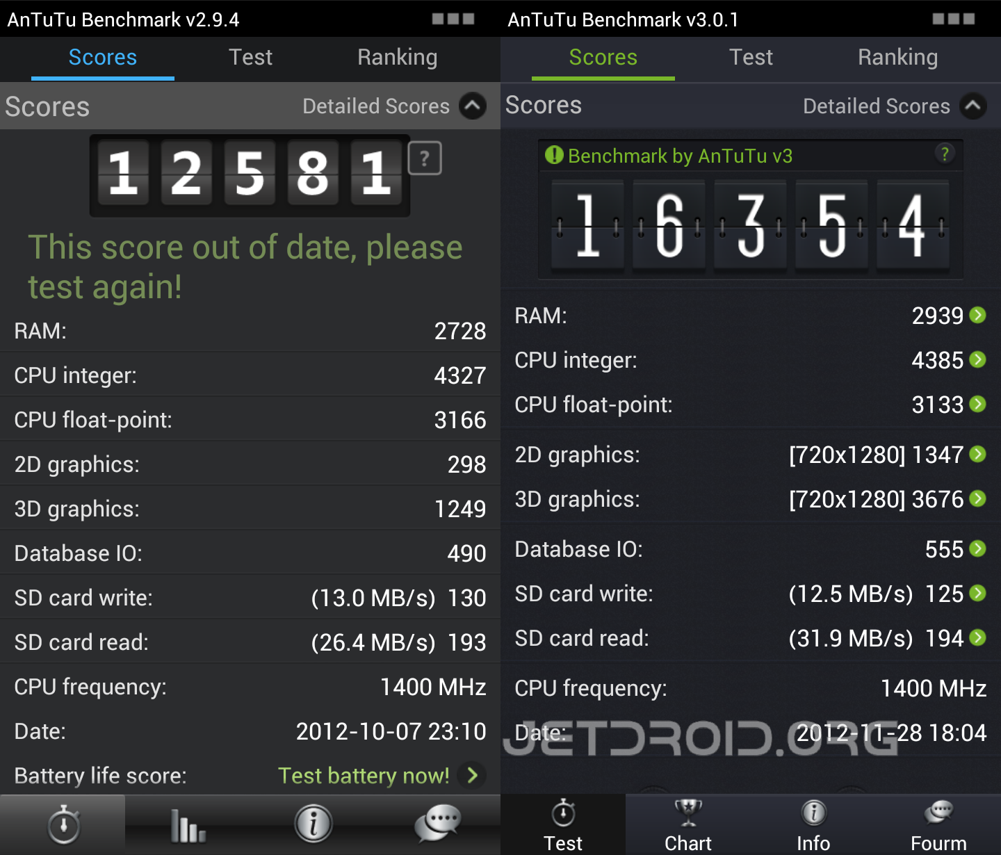Collapse Detailed Scores in v3.0.1 panel

973,106
